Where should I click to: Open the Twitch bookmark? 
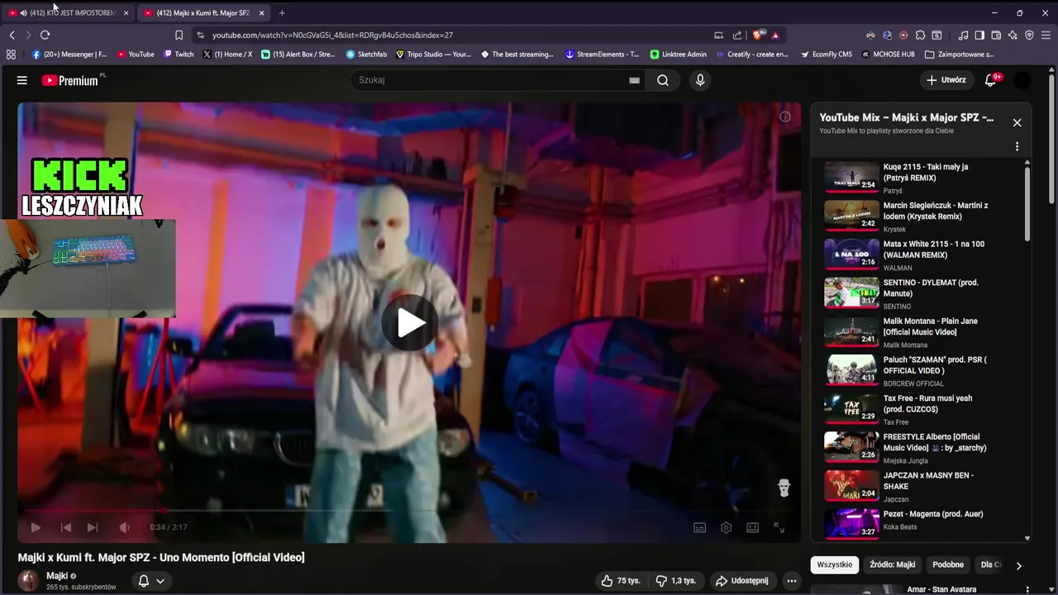pos(179,55)
